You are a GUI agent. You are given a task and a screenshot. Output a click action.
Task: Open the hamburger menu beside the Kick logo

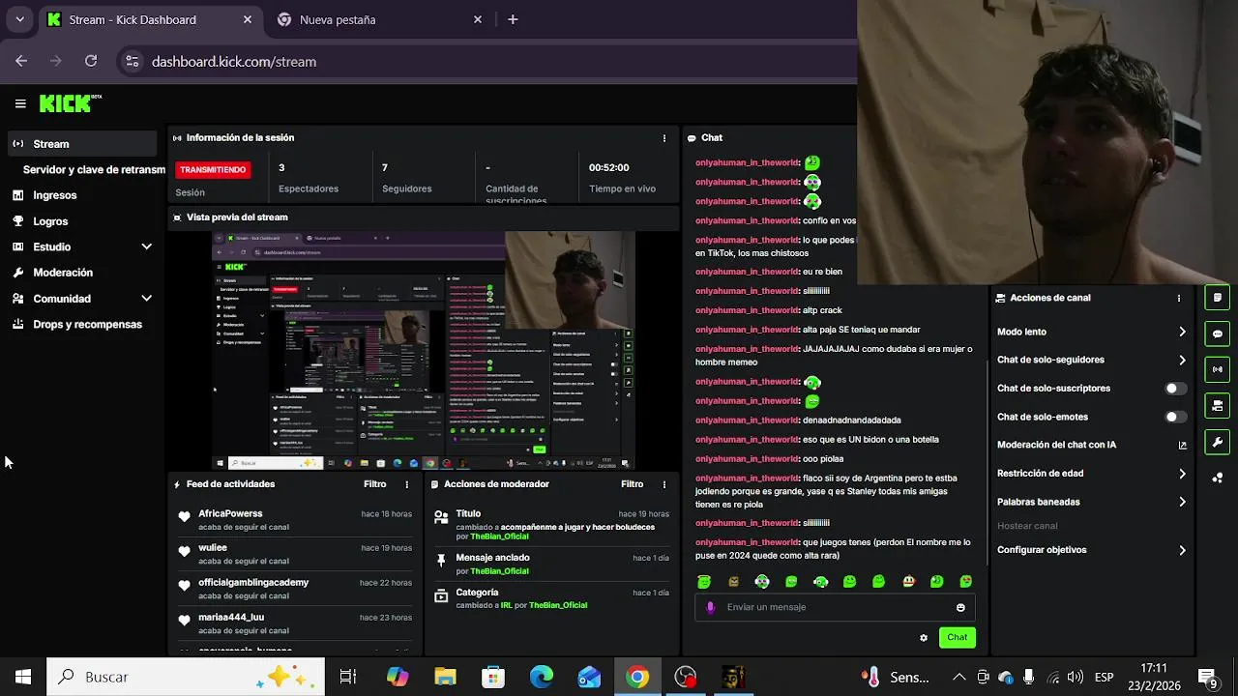click(x=20, y=103)
